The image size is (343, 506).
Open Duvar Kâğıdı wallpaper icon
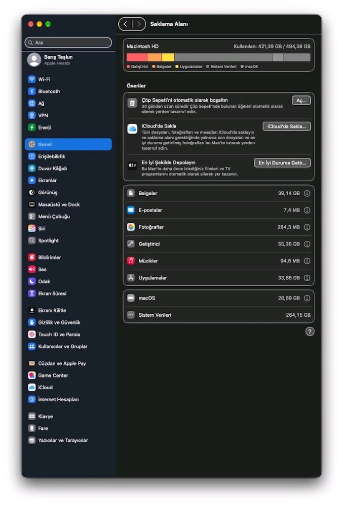point(32,169)
